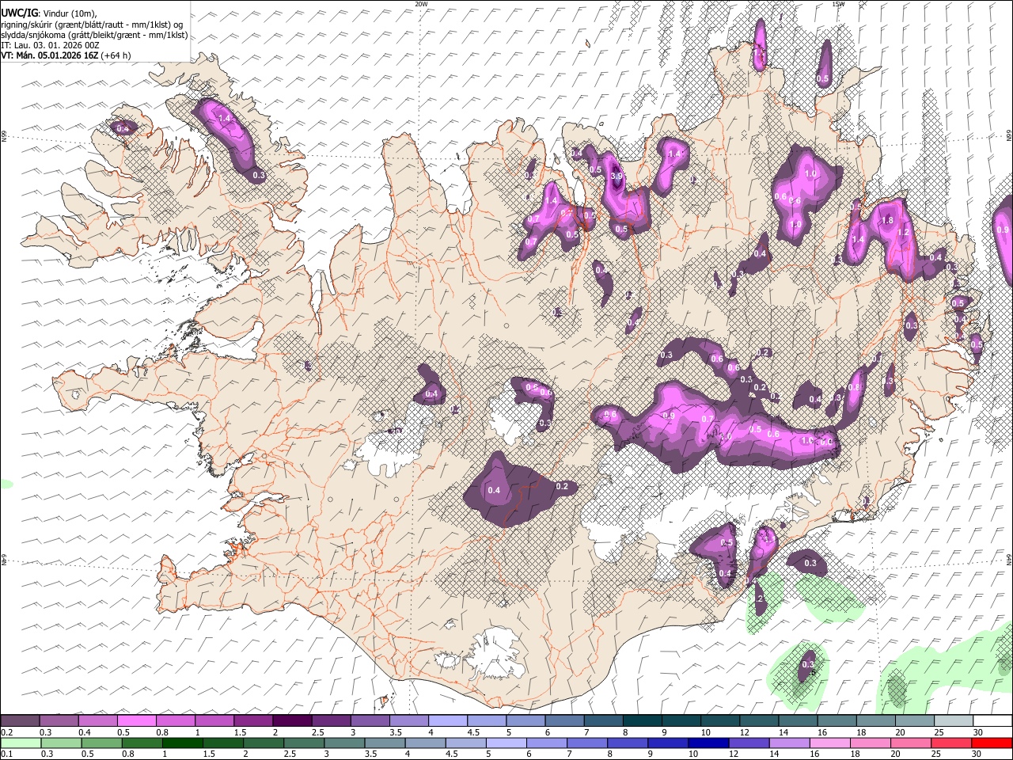Screen dimensions: 1013x760
Task: Pick the light pink 16 rain scale swatch
Action: (829, 743)
